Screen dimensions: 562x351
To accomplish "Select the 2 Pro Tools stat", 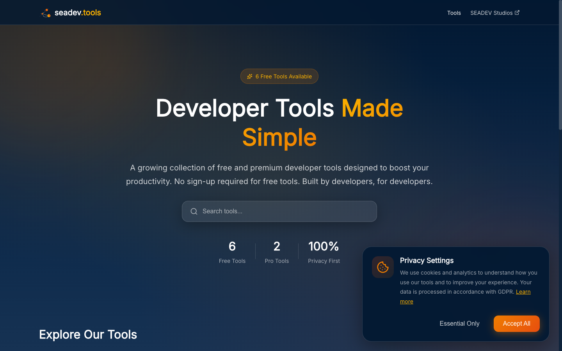I will 277,252.
